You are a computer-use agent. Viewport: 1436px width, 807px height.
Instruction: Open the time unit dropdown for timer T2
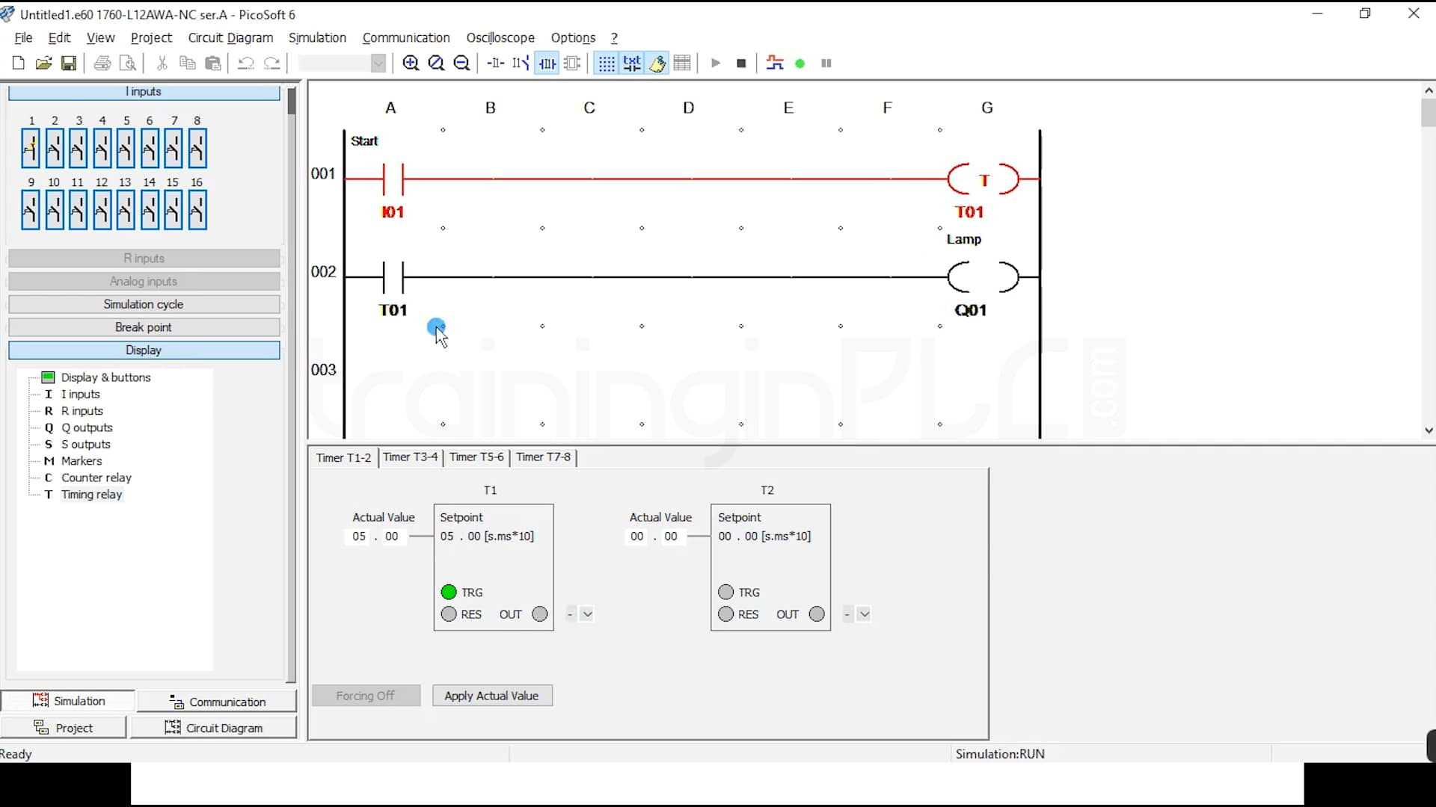(x=865, y=614)
